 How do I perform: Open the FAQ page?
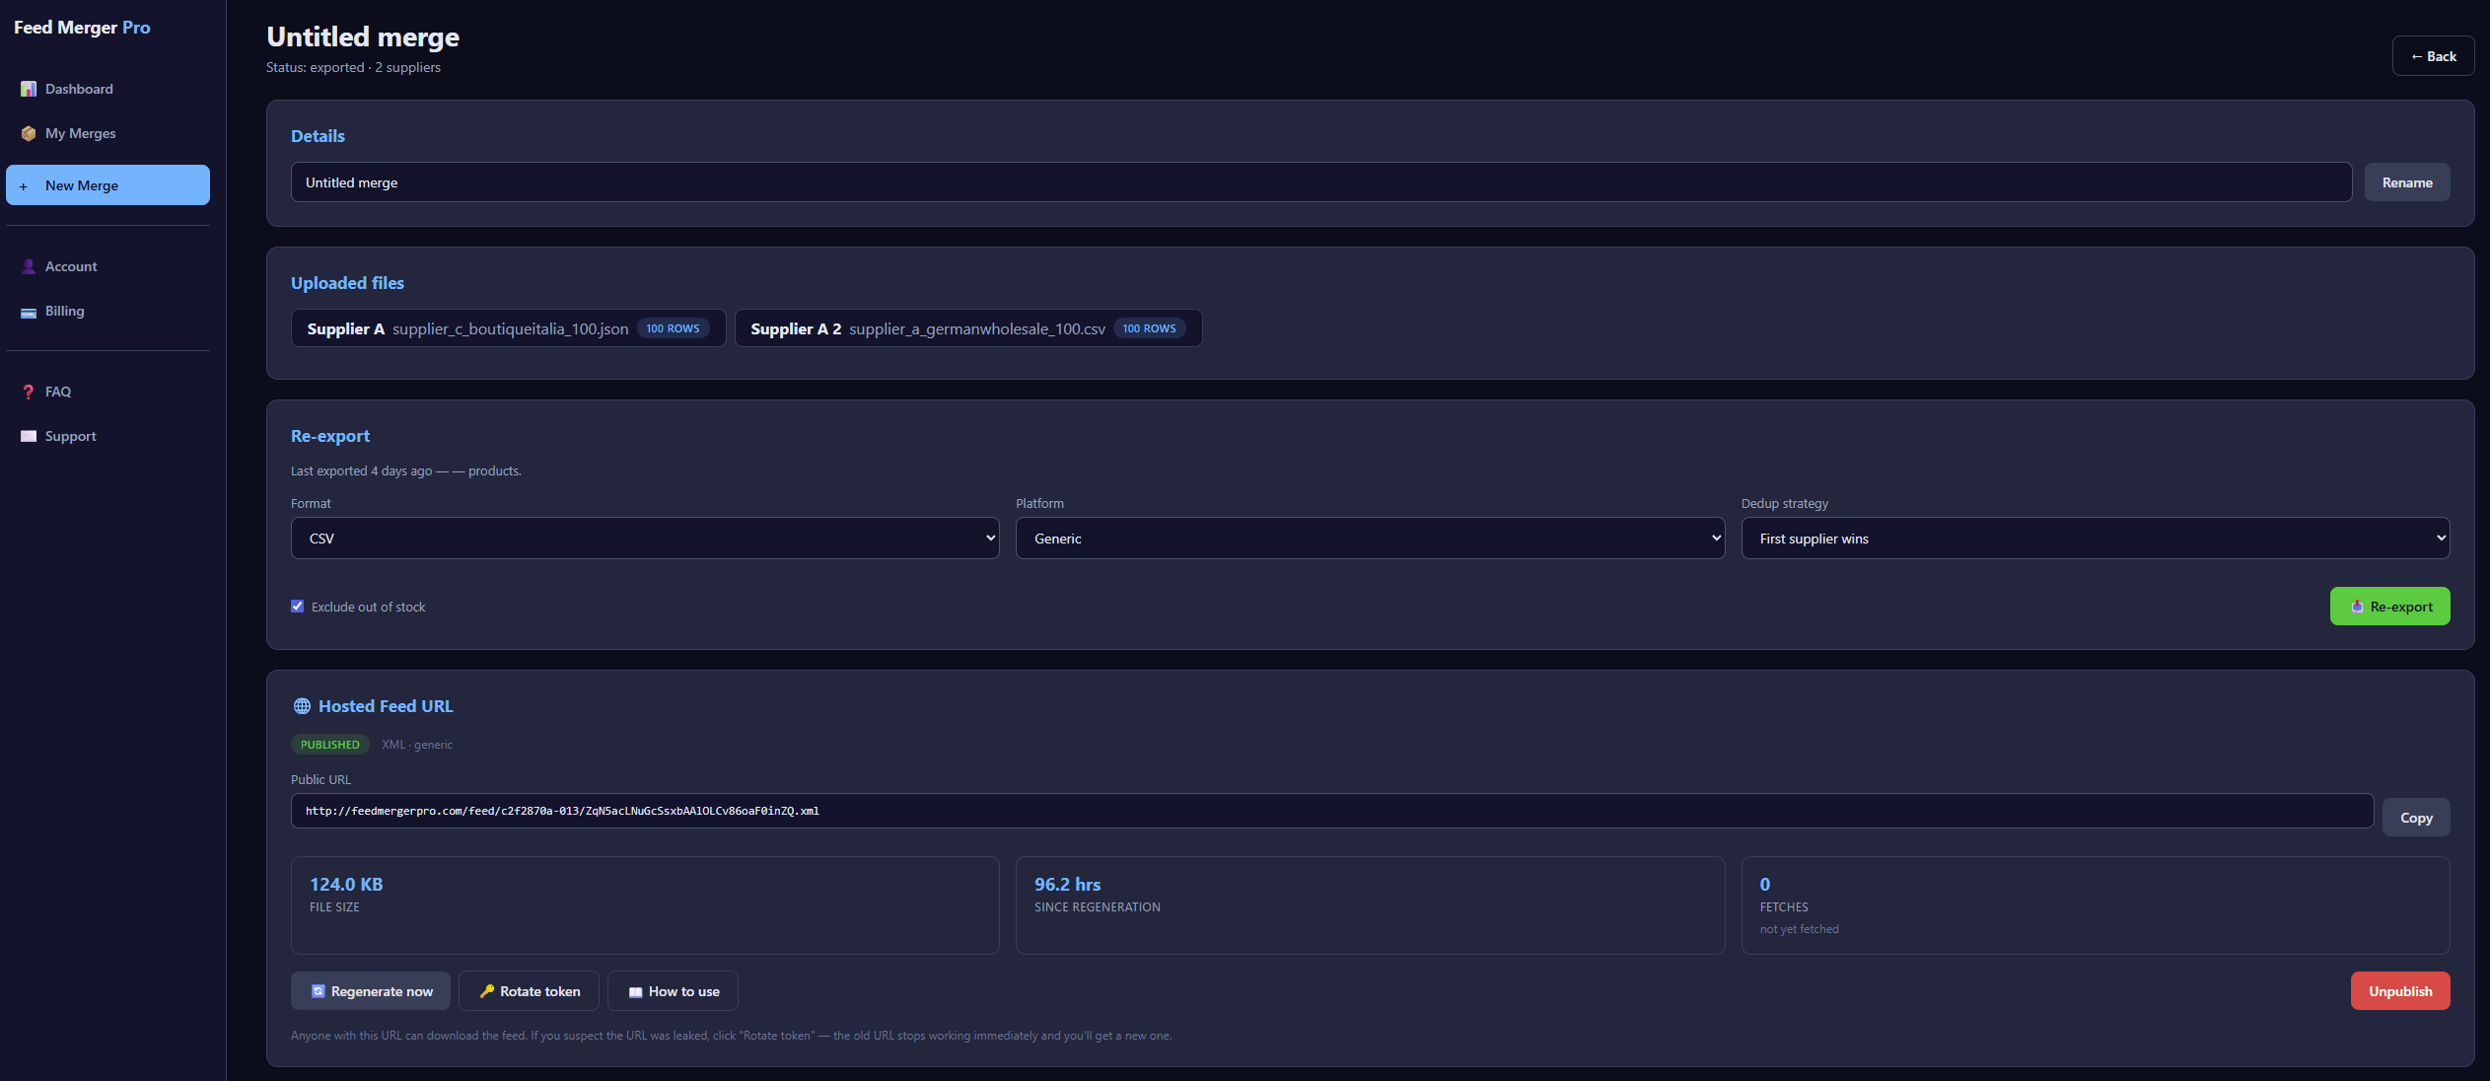(x=108, y=392)
